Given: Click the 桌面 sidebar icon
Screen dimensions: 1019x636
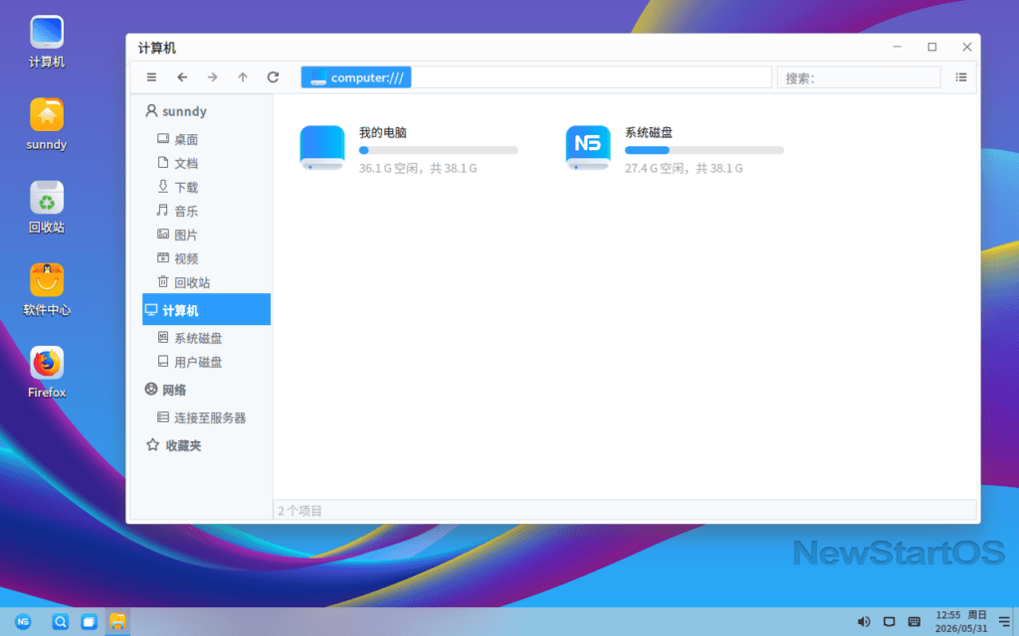Looking at the screenshot, I should 163,138.
